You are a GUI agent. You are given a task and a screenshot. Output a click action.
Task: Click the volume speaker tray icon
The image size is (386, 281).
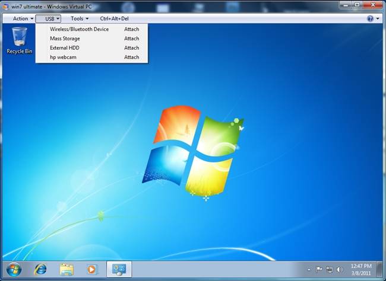[340, 270]
